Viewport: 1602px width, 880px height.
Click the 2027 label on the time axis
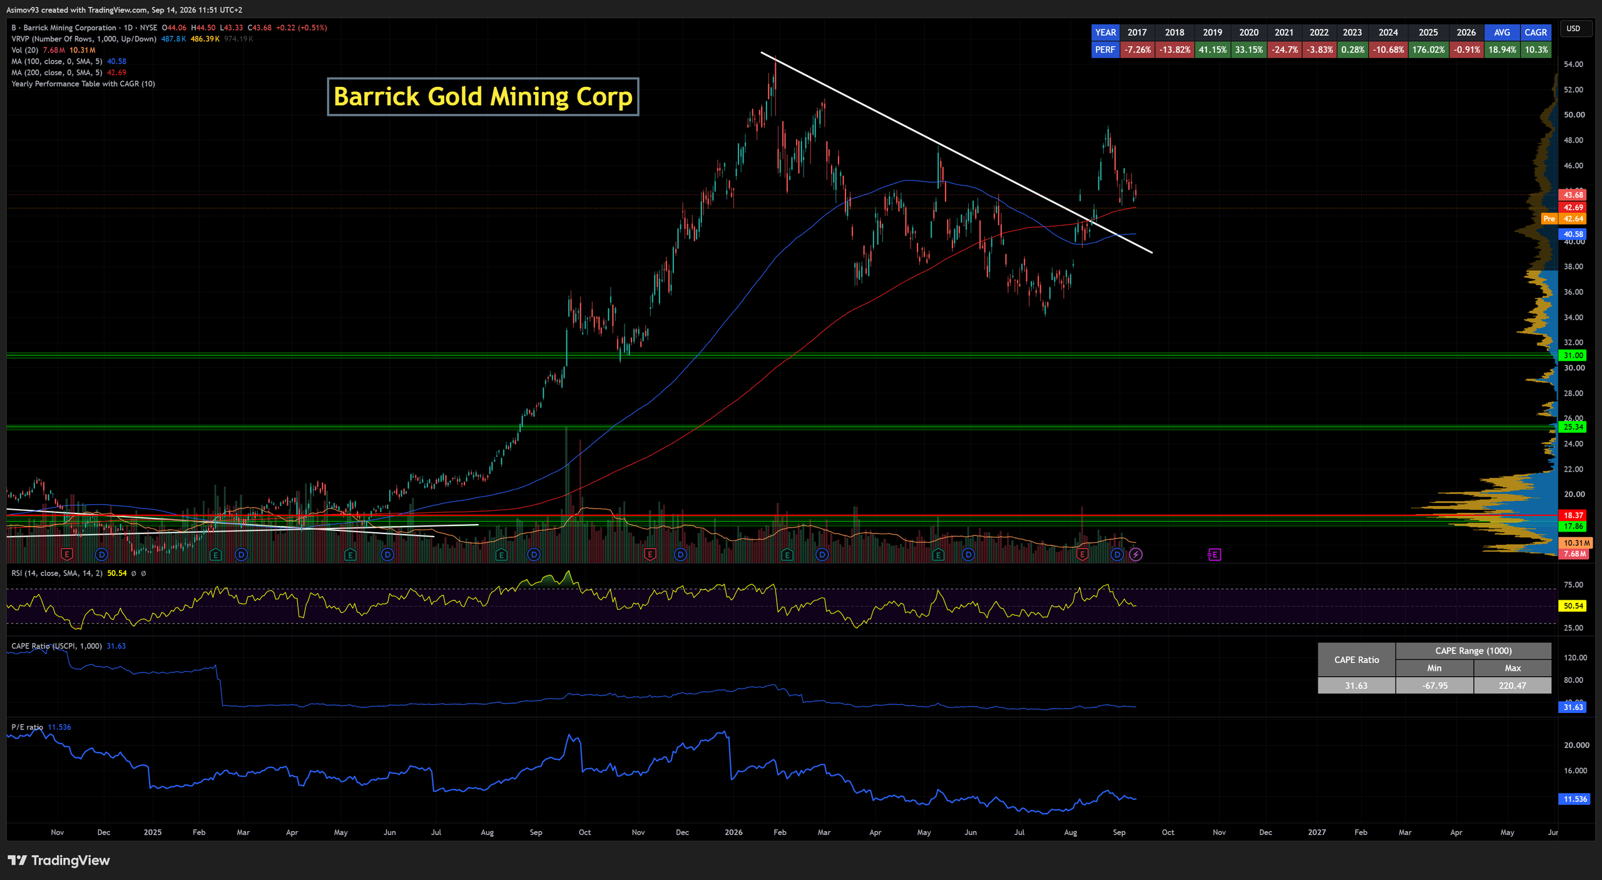pos(1317,832)
